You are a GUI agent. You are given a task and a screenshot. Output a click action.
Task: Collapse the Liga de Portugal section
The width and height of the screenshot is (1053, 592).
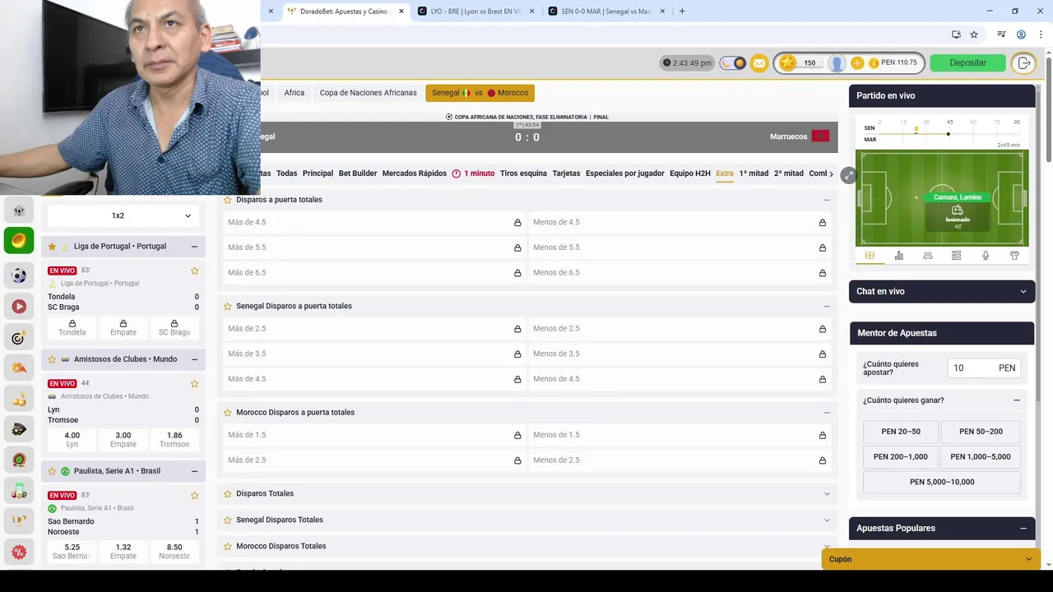194,247
